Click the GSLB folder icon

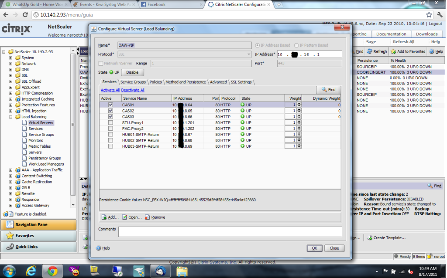(17, 187)
